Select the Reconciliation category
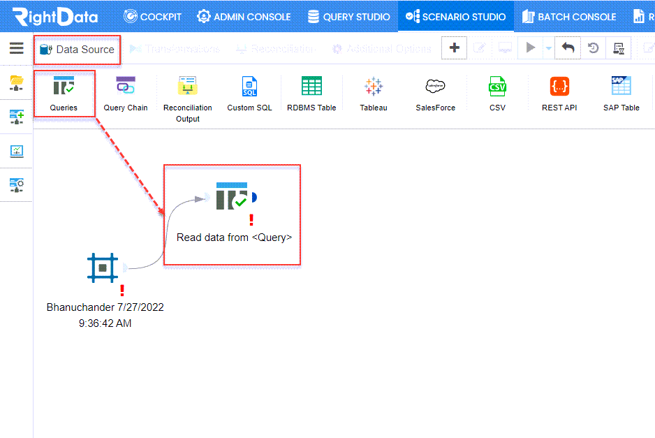The height and width of the screenshot is (438, 655). 275,49
